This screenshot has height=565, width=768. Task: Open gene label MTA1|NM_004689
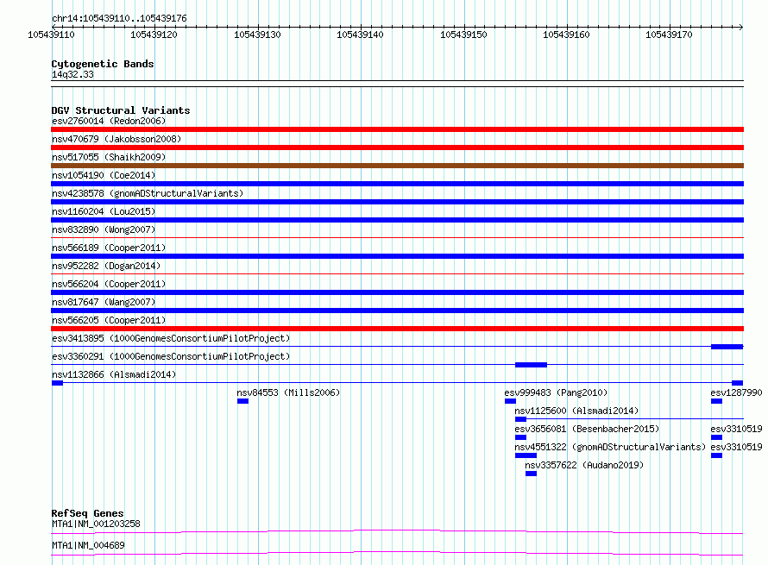coord(88,545)
